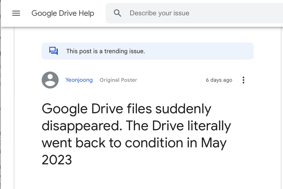Image resolution: width=283 pixels, height=189 pixels.
Task: Click empty right area of the trending banner
Action: click(x=198, y=51)
